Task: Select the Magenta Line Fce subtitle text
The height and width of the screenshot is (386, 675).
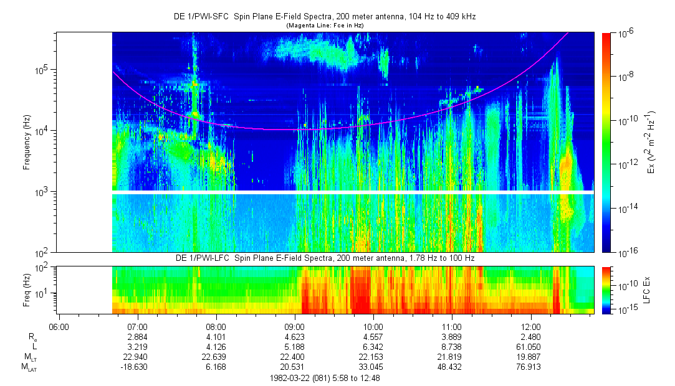Action: click(x=324, y=26)
